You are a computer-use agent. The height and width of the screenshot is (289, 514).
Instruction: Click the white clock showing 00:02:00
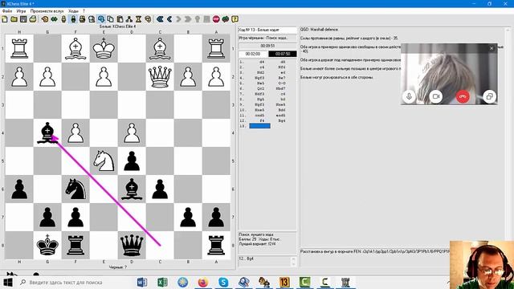[x=253, y=54]
